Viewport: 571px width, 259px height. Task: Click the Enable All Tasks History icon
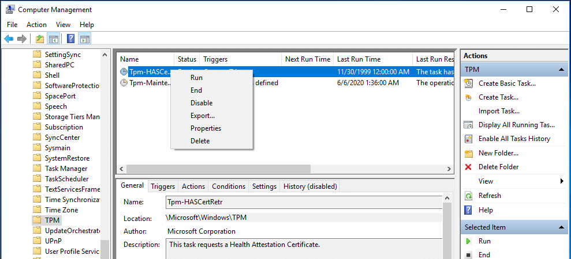468,139
